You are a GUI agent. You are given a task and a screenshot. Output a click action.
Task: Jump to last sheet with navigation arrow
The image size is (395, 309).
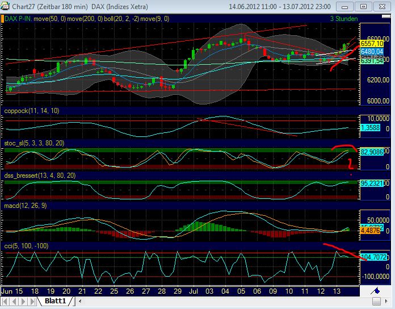[x=32, y=301]
